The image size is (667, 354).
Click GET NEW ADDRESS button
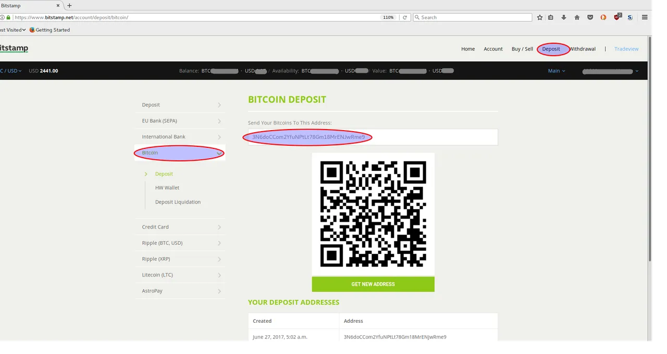pos(373,284)
